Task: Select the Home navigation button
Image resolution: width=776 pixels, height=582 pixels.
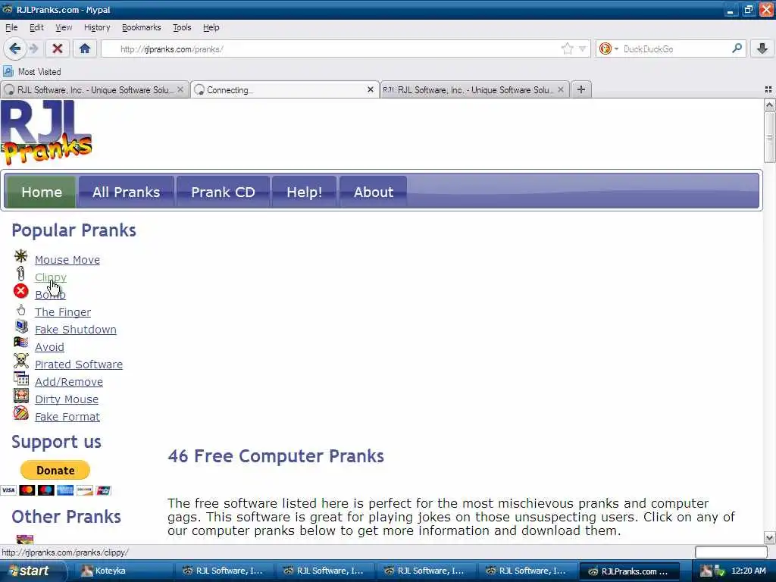Action: click(42, 192)
